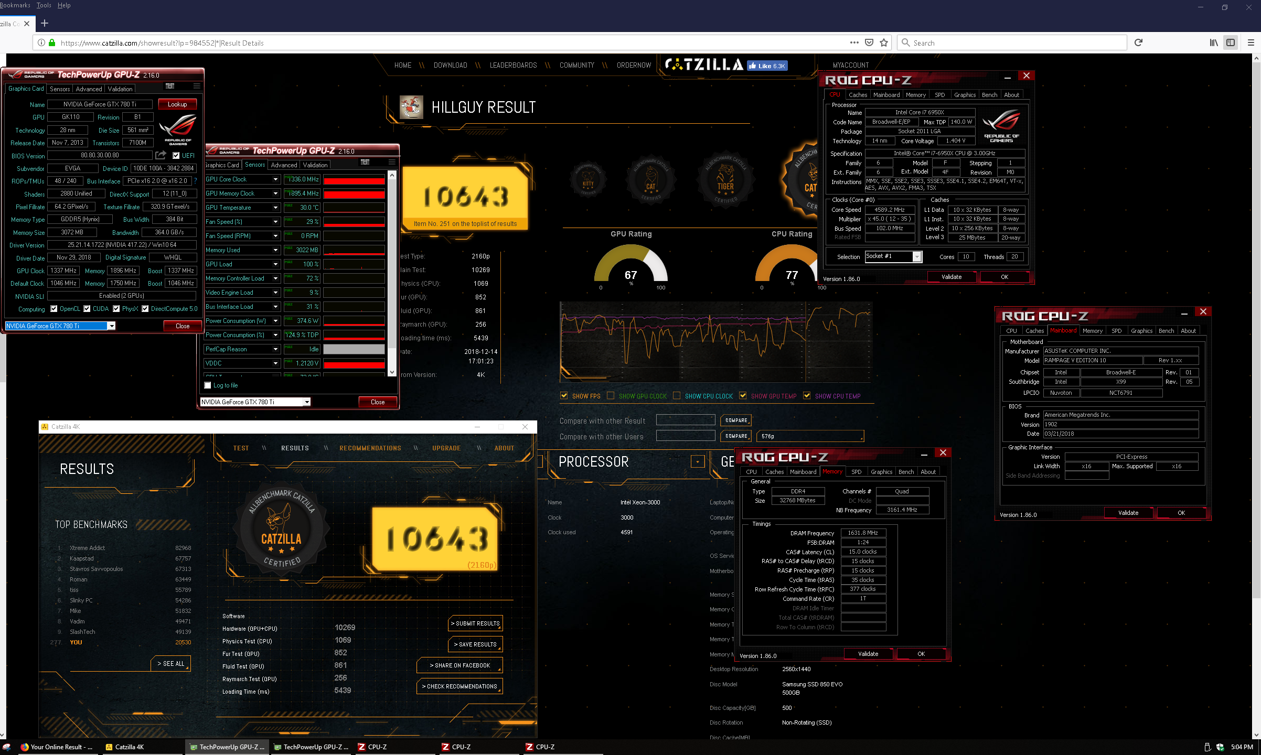Toggle the Firefox sidebar icon

click(x=1230, y=42)
